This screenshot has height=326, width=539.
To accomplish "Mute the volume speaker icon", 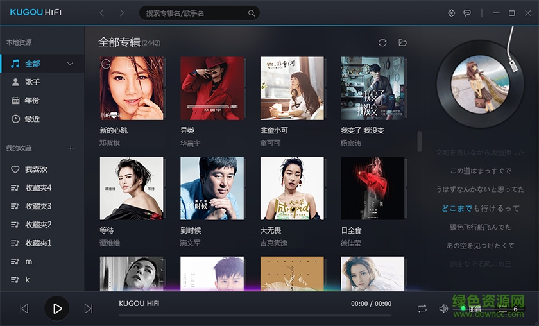I will [x=443, y=309].
